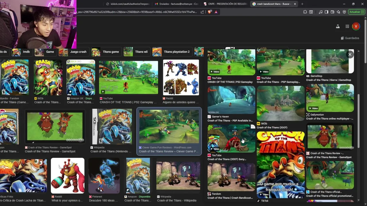
Task: Click 'Crash of the Titans - Wikipedia' caption
Action: [x=177, y=200]
